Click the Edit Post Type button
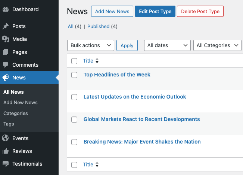The height and width of the screenshot is (175, 243). point(155,11)
